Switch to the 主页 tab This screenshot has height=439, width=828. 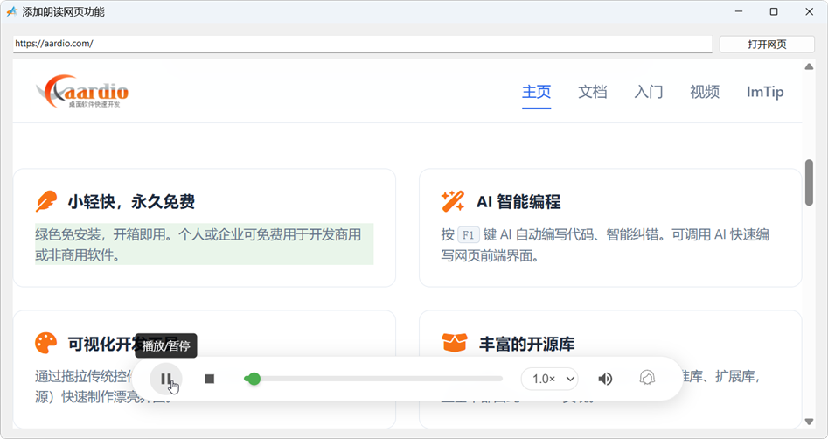[536, 92]
